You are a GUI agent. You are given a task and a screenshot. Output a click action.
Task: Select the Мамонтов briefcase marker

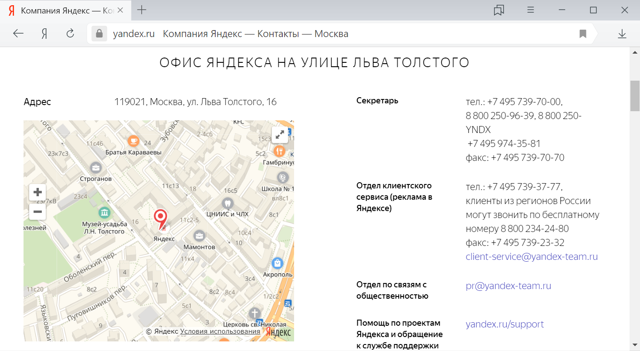(x=199, y=235)
